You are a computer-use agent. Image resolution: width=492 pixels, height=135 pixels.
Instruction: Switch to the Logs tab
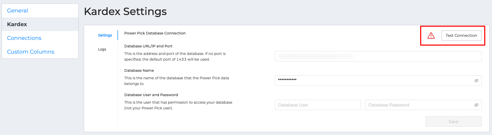102,49
